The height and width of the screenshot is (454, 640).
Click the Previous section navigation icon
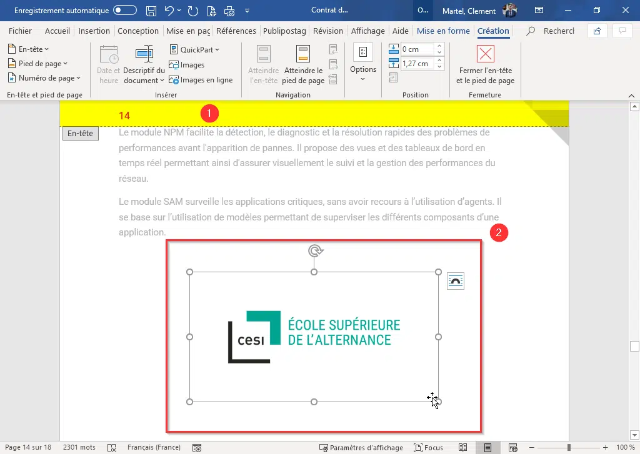(334, 50)
